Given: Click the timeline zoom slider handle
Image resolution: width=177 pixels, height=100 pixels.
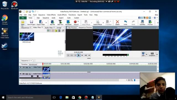Looking at the screenshot, I should 135,80.
